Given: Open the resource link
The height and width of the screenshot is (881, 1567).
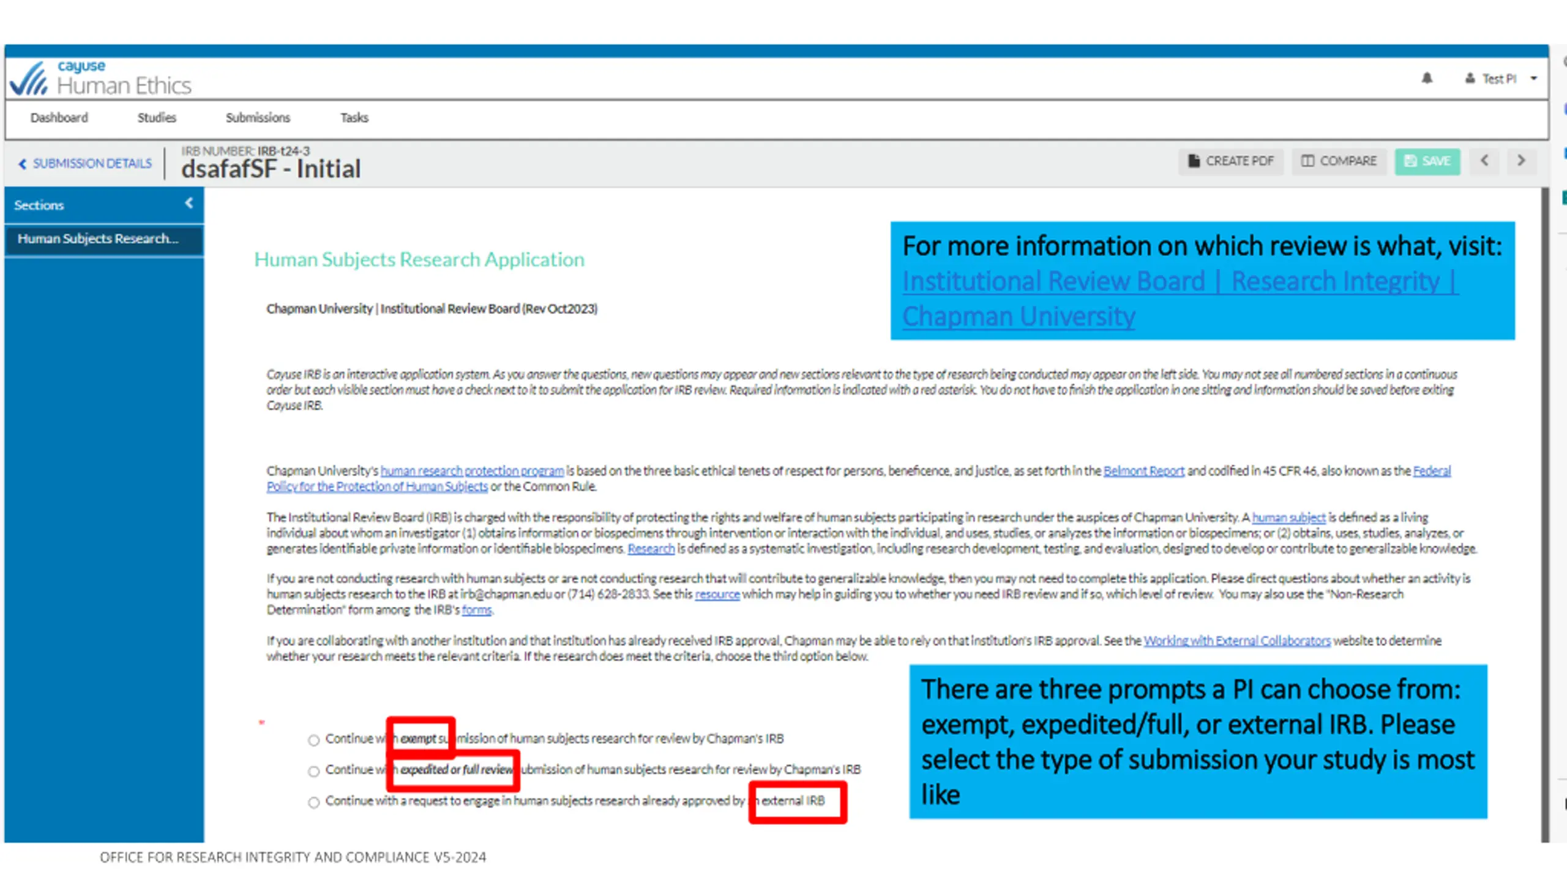Looking at the screenshot, I should click(717, 594).
